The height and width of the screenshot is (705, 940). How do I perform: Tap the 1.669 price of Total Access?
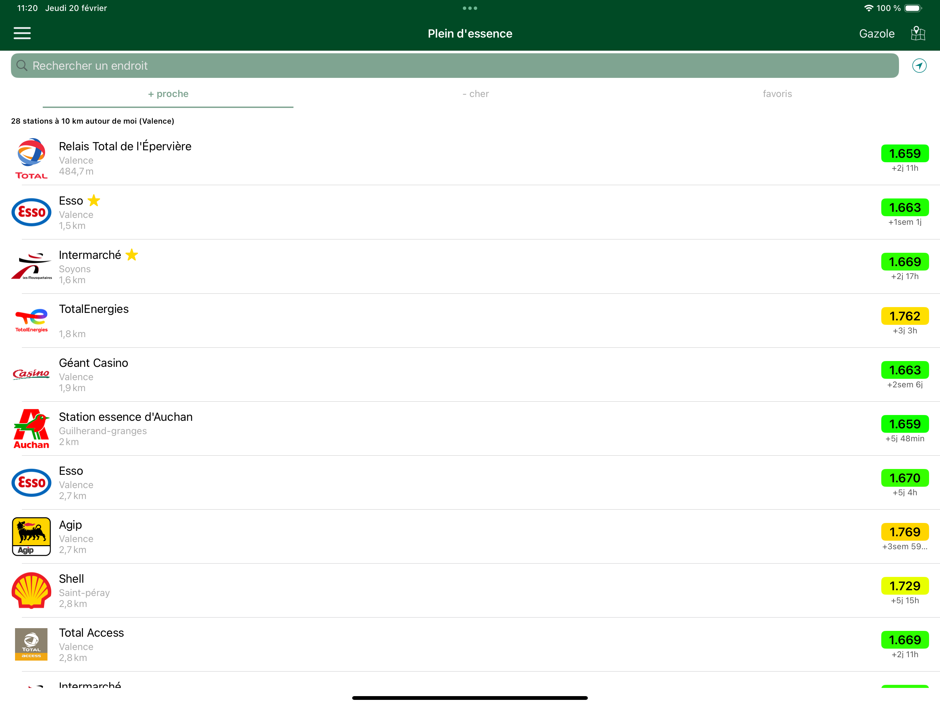pos(905,640)
